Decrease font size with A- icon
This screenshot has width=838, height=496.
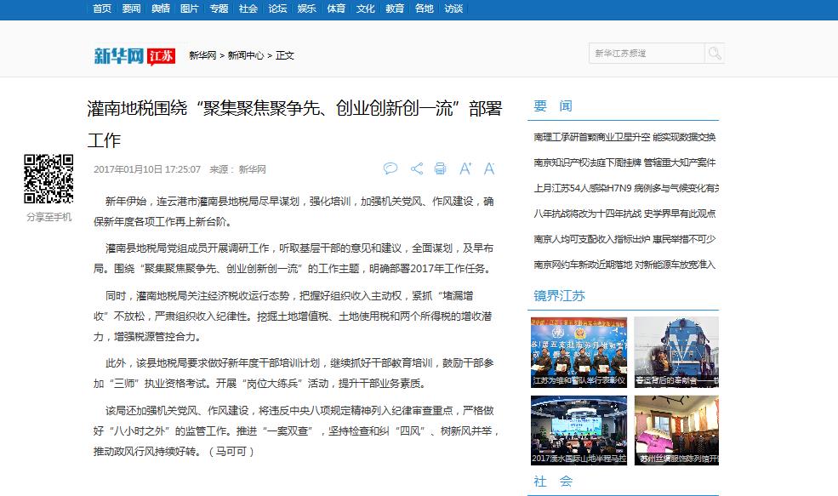489,168
